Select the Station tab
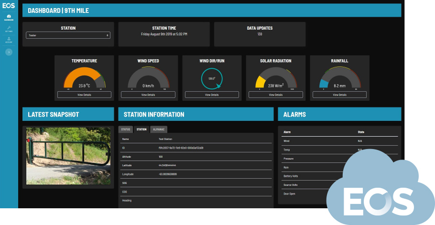Screen dimensions: 435x225 coord(141,129)
